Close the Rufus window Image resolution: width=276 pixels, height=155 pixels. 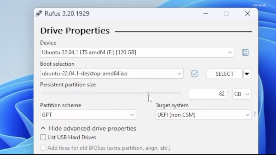[247, 13]
